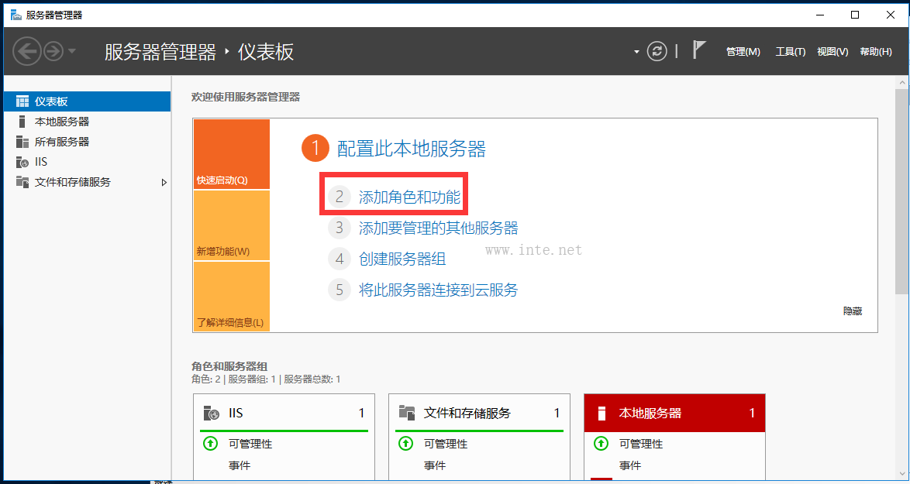Image resolution: width=910 pixels, height=484 pixels.
Task: Select IIS in the left sidebar
Action: tap(41, 162)
